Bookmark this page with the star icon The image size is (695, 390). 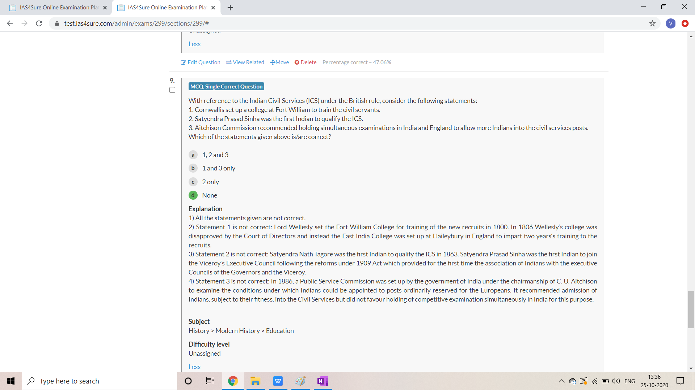(652, 23)
